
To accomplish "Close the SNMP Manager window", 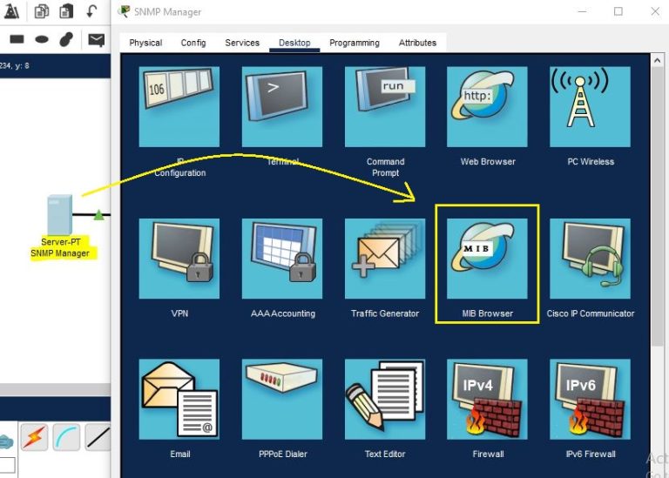I will coord(655,11).
